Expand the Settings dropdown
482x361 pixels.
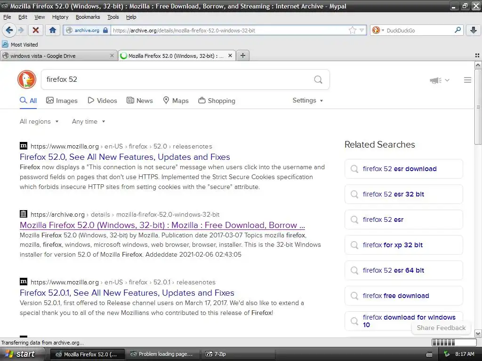tap(308, 101)
